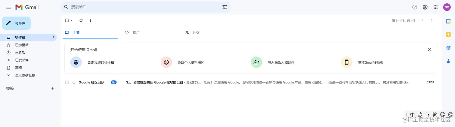Click IME 简 simplified Chinese toggle
455x127 pixels.
435,114
